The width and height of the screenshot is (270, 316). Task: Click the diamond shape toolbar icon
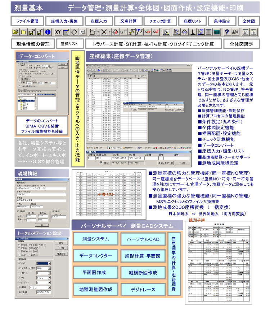pyautogui.click(x=74, y=32)
